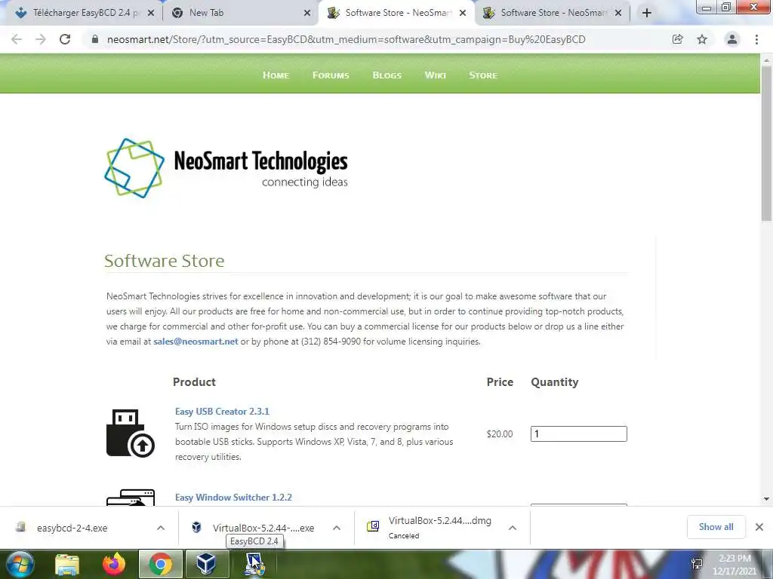
Task: Click the Easy USB Creator product icon
Action: (x=131, y=433)
